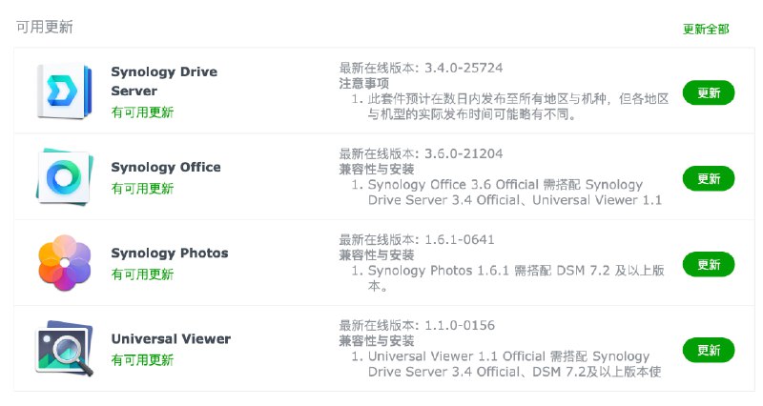The height and width of the screenshot is (406, 763).
Task: Click 有可用更新 status under Synology Office
Action: [143, 189]
